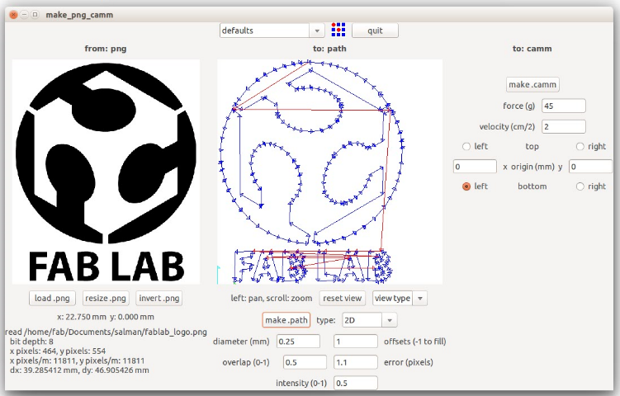Image resolution: width=620 pixels, height=396 pixels.
Task: Click the fab modules dot-grid logo icon
Action: (x=338, y=30)
